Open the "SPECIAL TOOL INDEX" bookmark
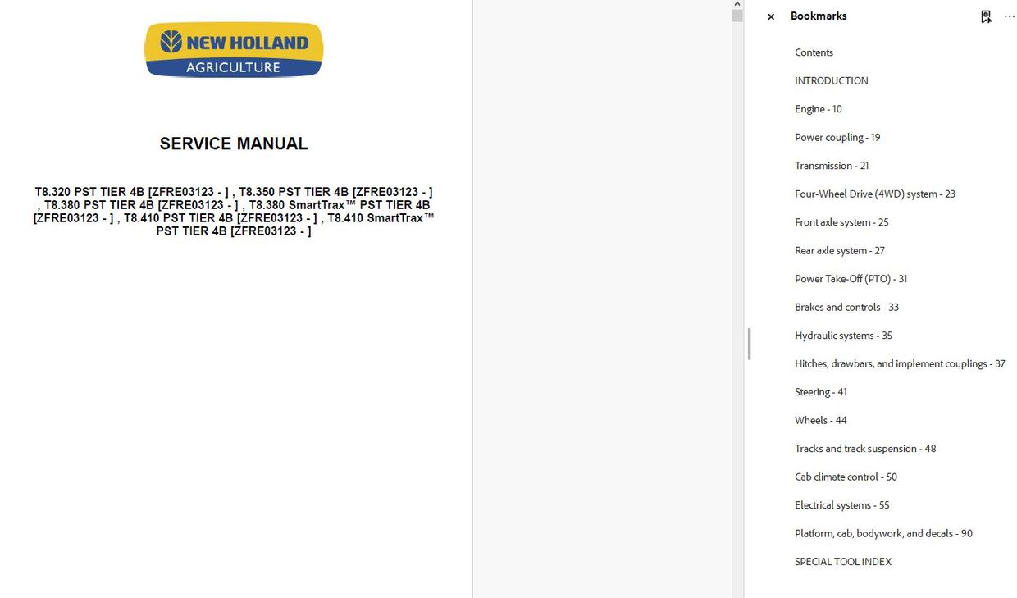This screenshot has height=598, width=1017. (x=842, y=561)
